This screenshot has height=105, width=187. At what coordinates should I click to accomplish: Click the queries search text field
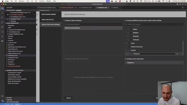(154, 24)
